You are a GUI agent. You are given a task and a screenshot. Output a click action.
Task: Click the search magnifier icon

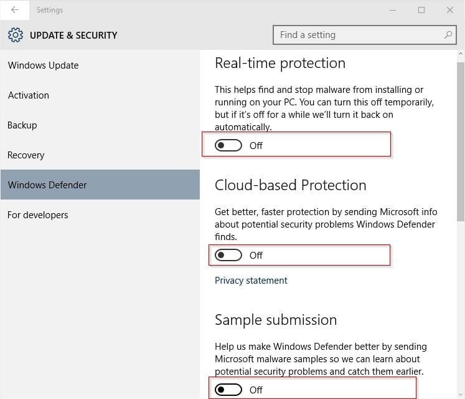click(448, 35)
